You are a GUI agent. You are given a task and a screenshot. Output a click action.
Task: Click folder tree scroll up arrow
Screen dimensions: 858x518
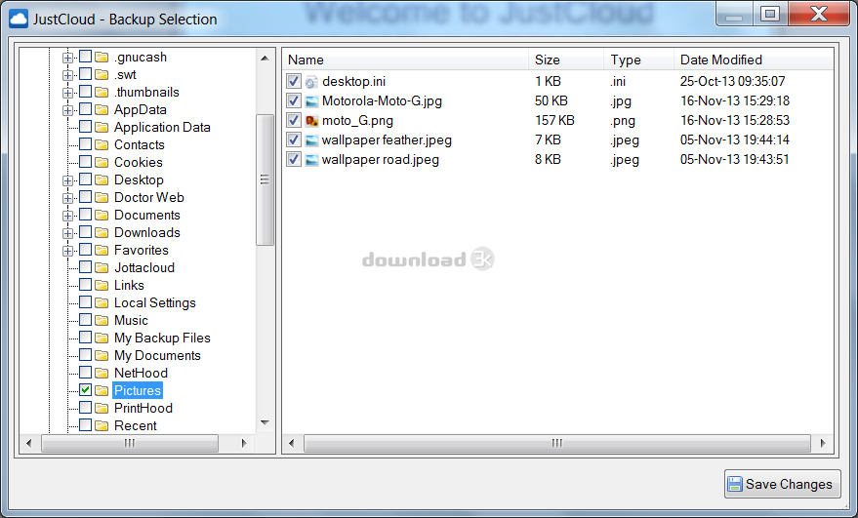coord(265,58)
